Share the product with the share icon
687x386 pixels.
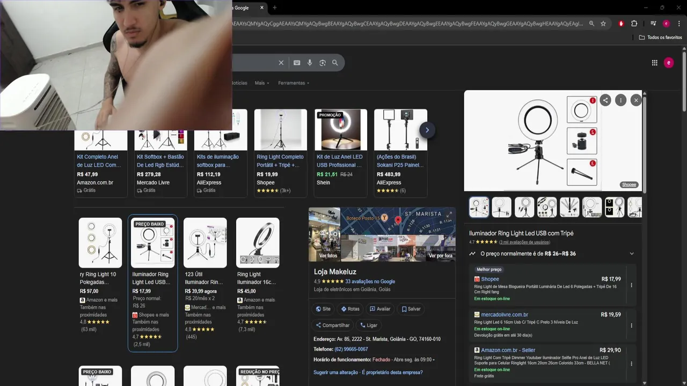(x=605, y=100)
